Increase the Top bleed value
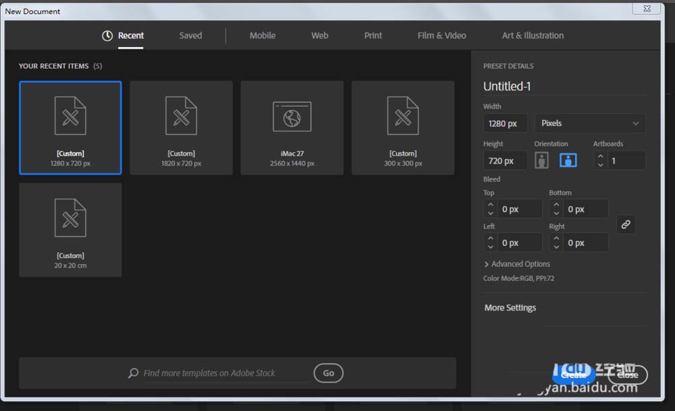The width and height of the screenshot is (675, 411). coord(490,205)
